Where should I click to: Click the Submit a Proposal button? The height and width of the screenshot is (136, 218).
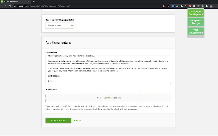(58, 120)
